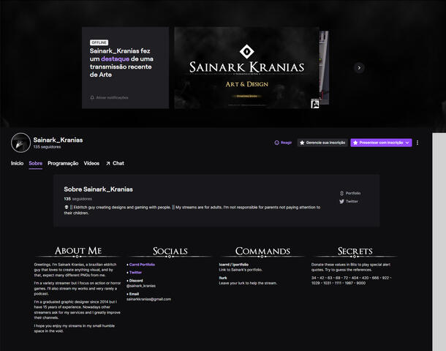The width and height of the screenshot is (446, 351).
Task: Go to the Vídeos tab
Action: pyautogui.click(x=91, y=163)
